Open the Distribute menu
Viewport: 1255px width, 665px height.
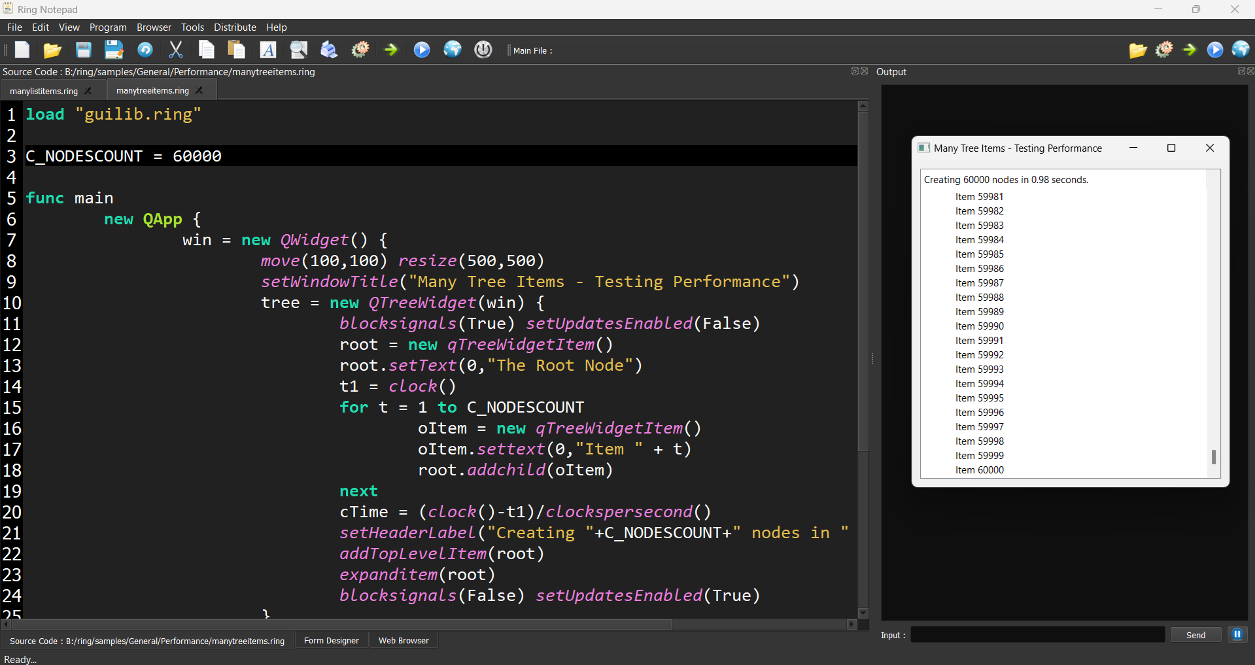[235, 27]
